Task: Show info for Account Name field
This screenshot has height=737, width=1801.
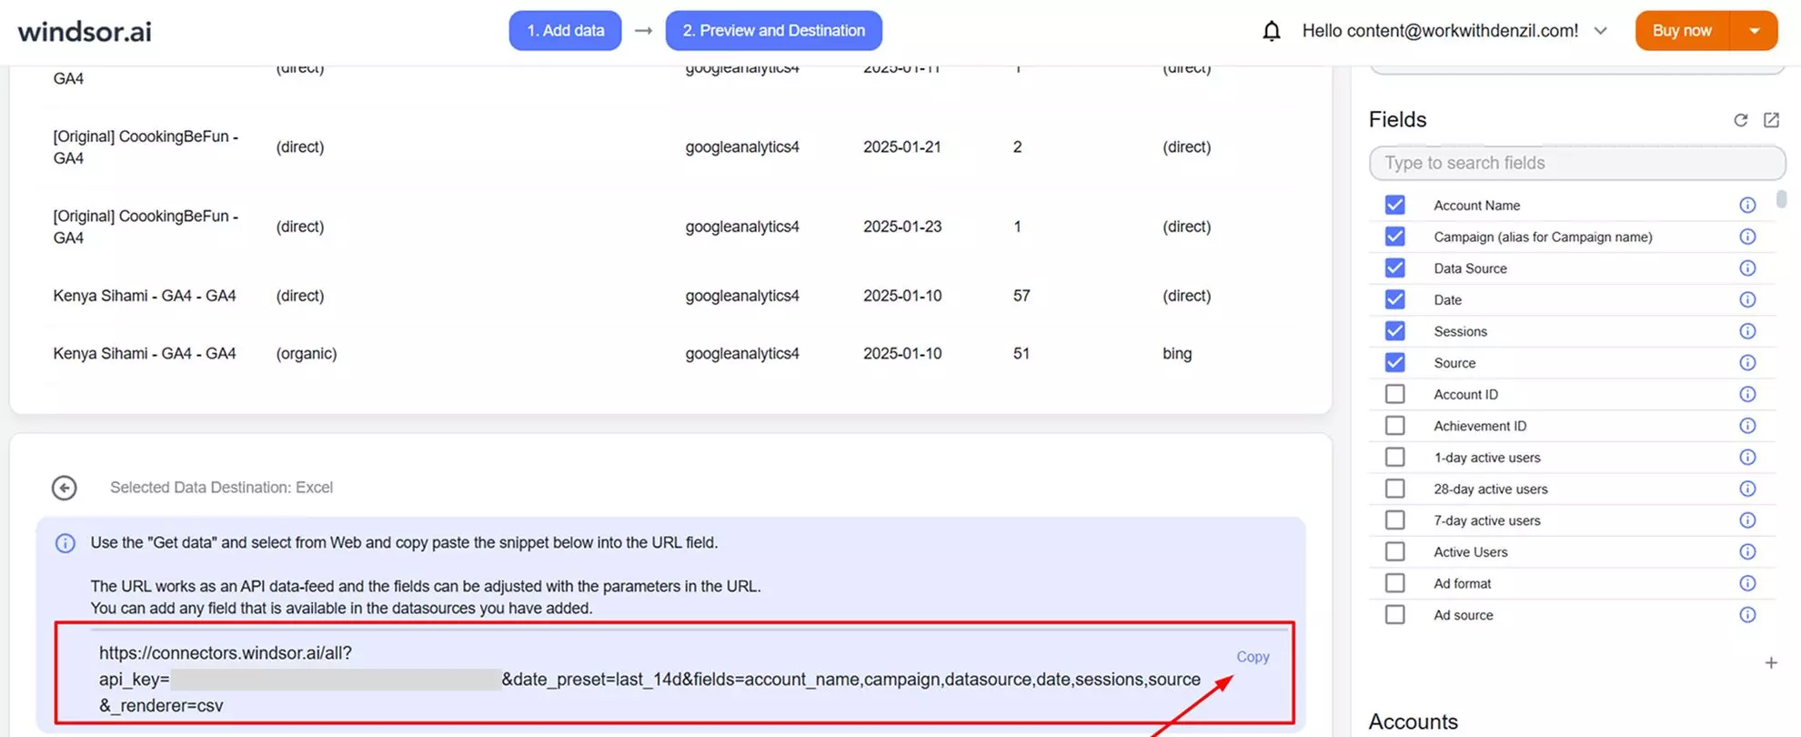Action: tap(1747, 206)
